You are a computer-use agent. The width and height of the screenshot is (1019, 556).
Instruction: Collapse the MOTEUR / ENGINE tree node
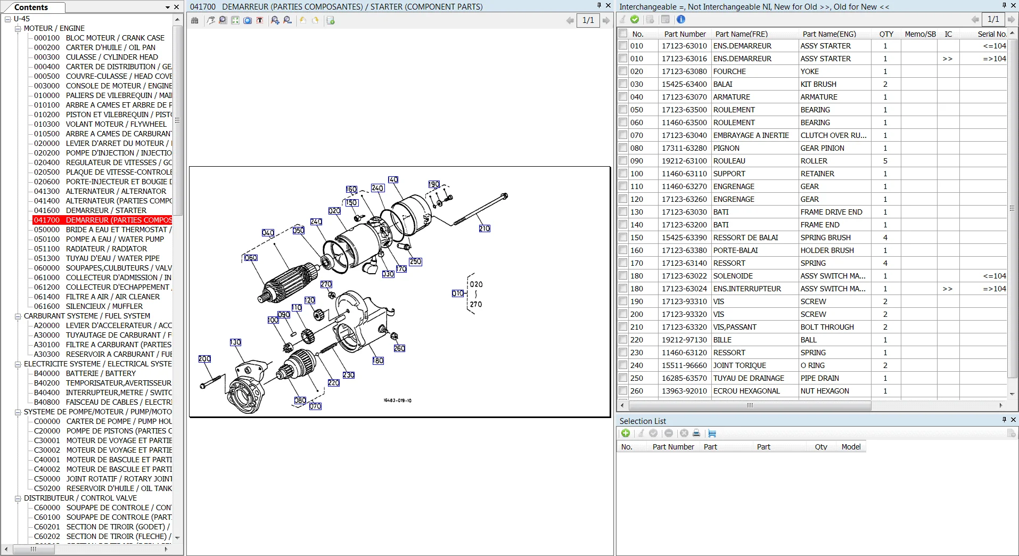[18, 29]
